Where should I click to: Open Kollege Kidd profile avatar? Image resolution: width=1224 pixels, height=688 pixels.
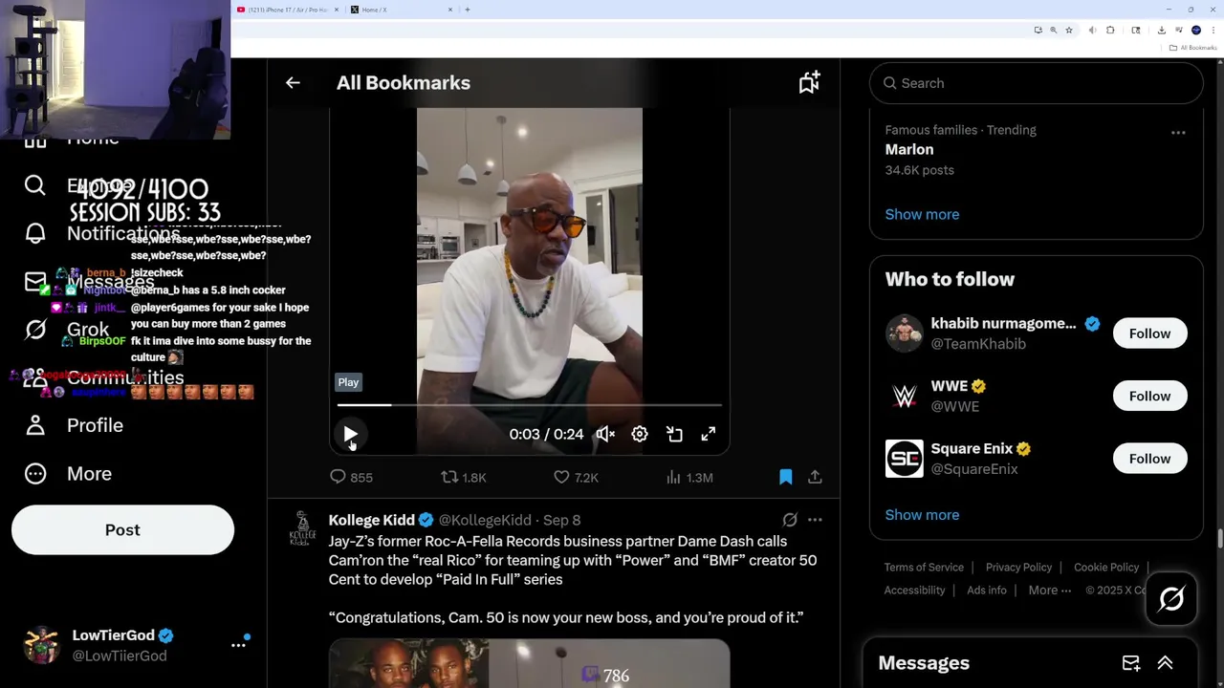point(302,527)
